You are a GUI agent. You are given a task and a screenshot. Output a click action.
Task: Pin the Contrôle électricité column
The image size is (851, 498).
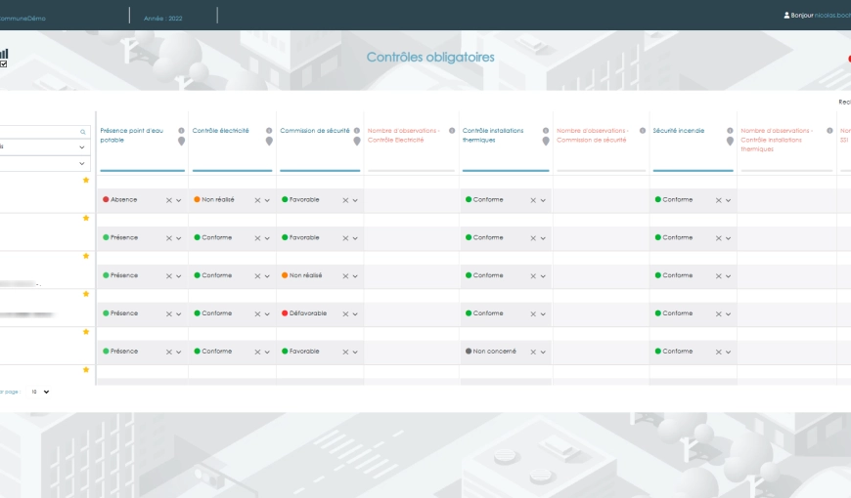tap(269, 141)
